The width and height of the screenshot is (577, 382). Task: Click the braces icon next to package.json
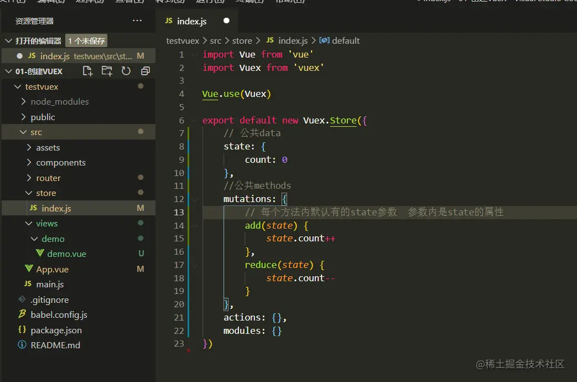(22, 330)
